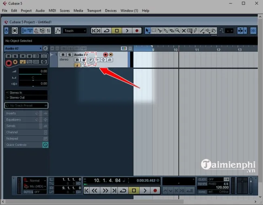Screen dimensions: 263x205
Task: Select the Line tool
Action: pos(202,31)
